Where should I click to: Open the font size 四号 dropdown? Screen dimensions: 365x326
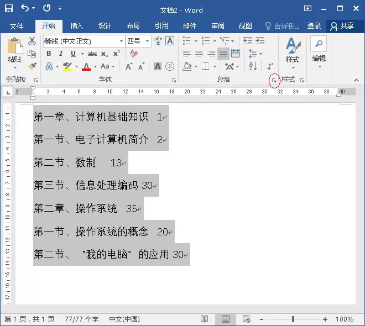click(x=147, y=41)
